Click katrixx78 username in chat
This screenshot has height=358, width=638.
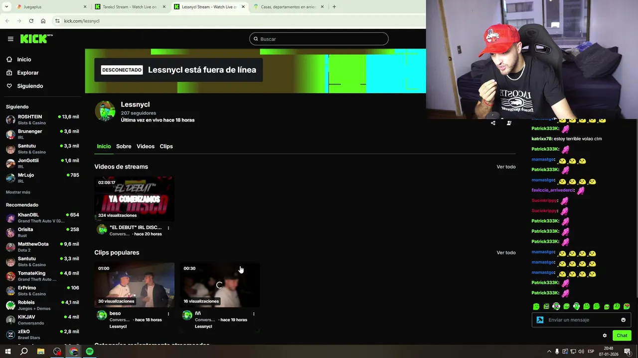(x=541, y=139)
